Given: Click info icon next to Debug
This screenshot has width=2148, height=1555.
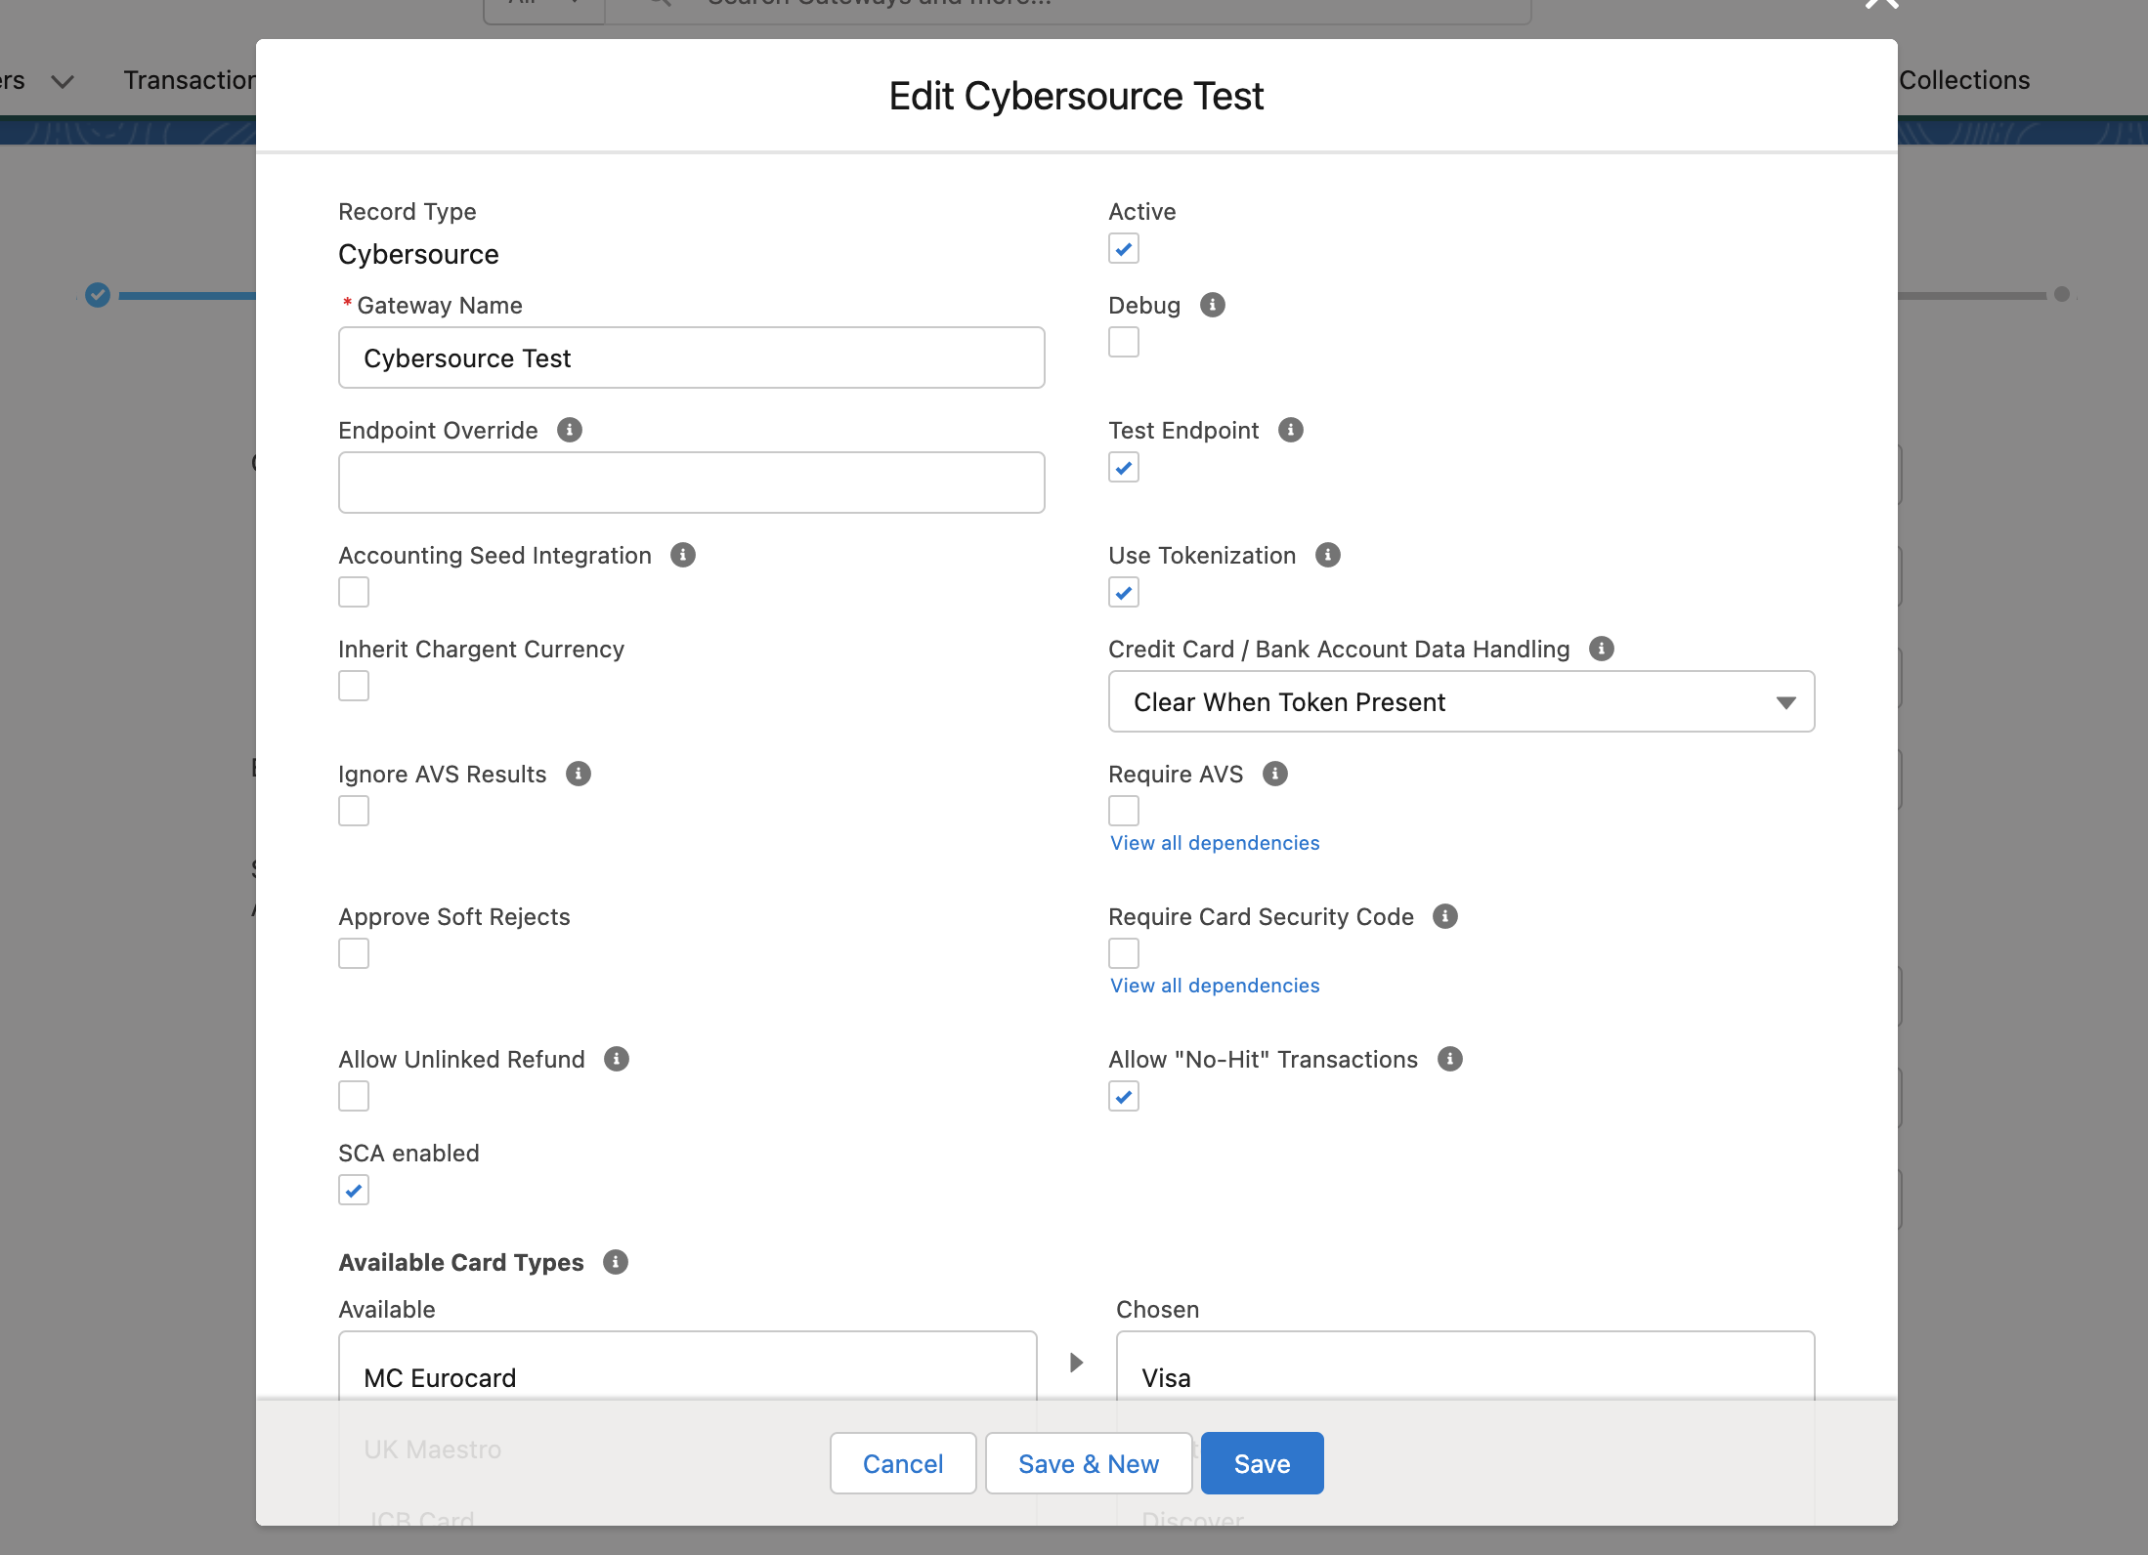Looking at the screenshot, I should (1212, 305).
